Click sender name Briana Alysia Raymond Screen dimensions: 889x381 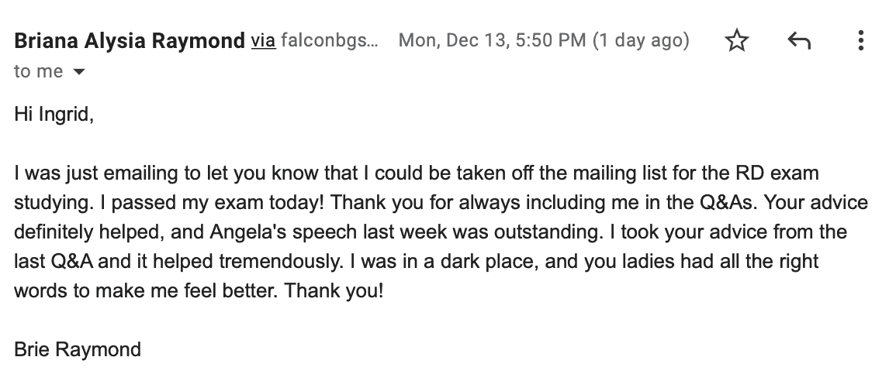tap(130, 41)
